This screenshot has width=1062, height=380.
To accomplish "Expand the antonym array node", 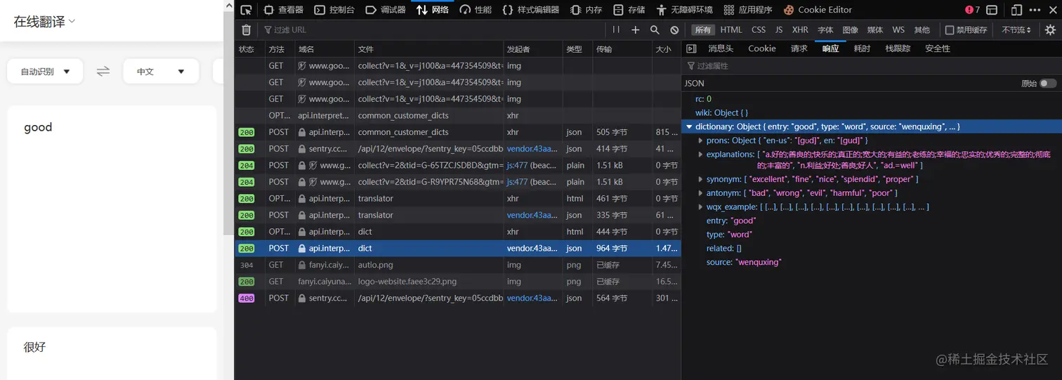I will pos(700,192).
